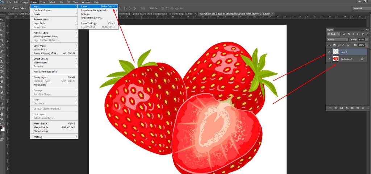Toggle lock image pixels brush icon

[x=339, y=45]
